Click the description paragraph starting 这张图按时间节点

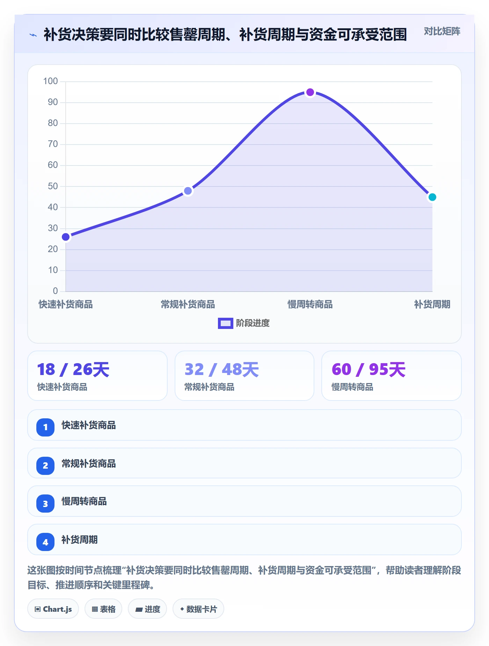(x=244, y=578)
